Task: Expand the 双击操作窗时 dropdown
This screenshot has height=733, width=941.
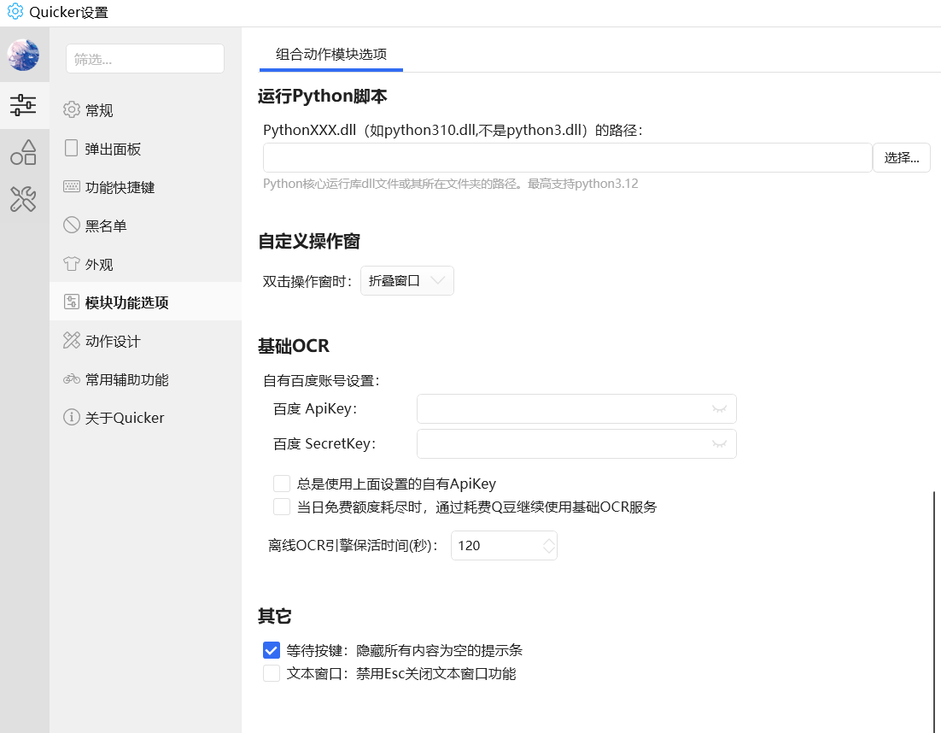Action: click(x=407, y=280)
